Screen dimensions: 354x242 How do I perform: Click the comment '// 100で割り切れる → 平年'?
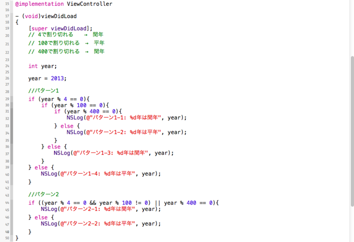click(66, 43)
